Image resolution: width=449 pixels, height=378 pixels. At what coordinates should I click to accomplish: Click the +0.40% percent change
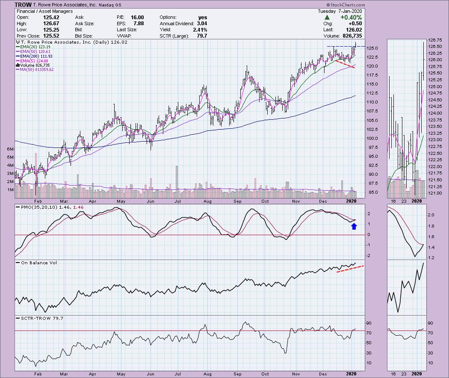351,18
